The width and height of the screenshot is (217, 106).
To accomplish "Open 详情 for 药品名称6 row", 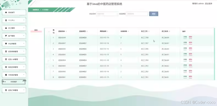I will point(185,48).
